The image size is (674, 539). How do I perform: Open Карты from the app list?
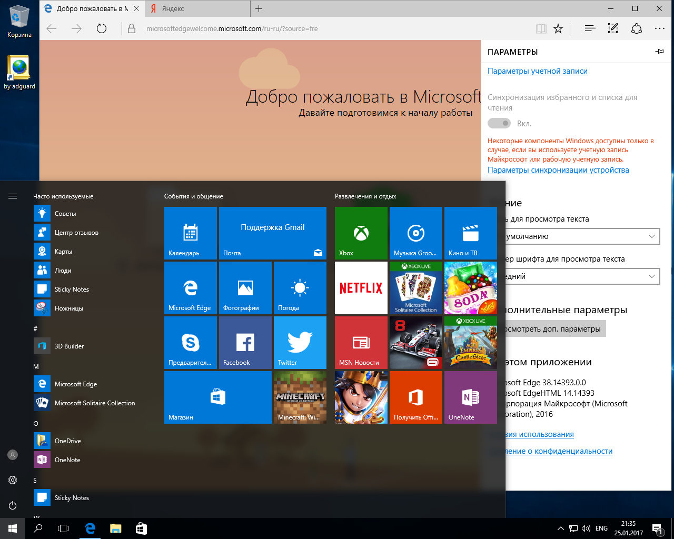90,252
